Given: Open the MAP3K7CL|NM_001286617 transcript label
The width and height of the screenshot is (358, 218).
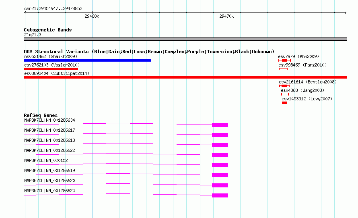Looking at the screenshot, I should [49, 130].
